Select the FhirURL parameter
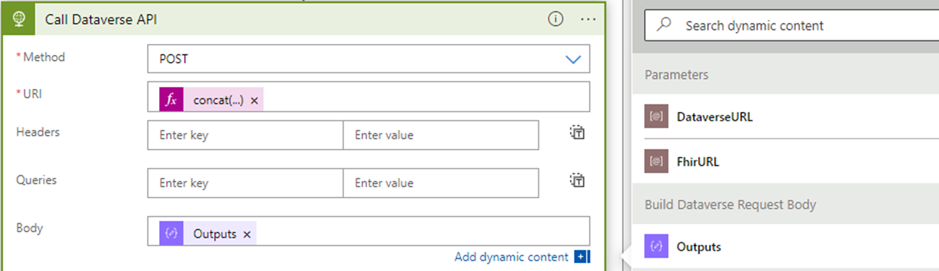Screen dimensions: 939x271 click(x=698, y=162)
